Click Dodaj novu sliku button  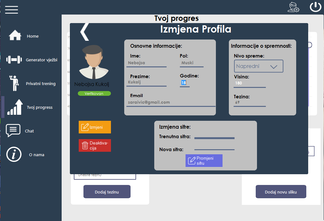281,192
